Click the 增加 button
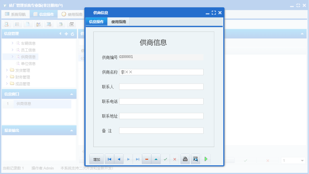Image resolution: width=309 pixels, height=174 pixels. pos(96,159)
